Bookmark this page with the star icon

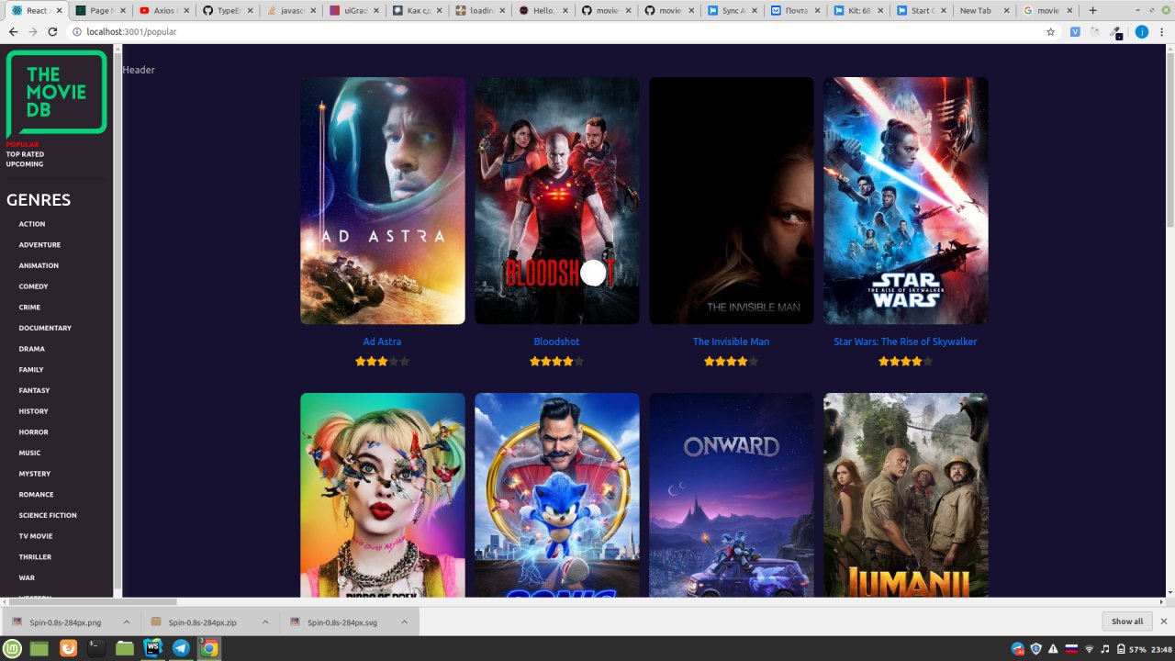(x=1051, y=31)
